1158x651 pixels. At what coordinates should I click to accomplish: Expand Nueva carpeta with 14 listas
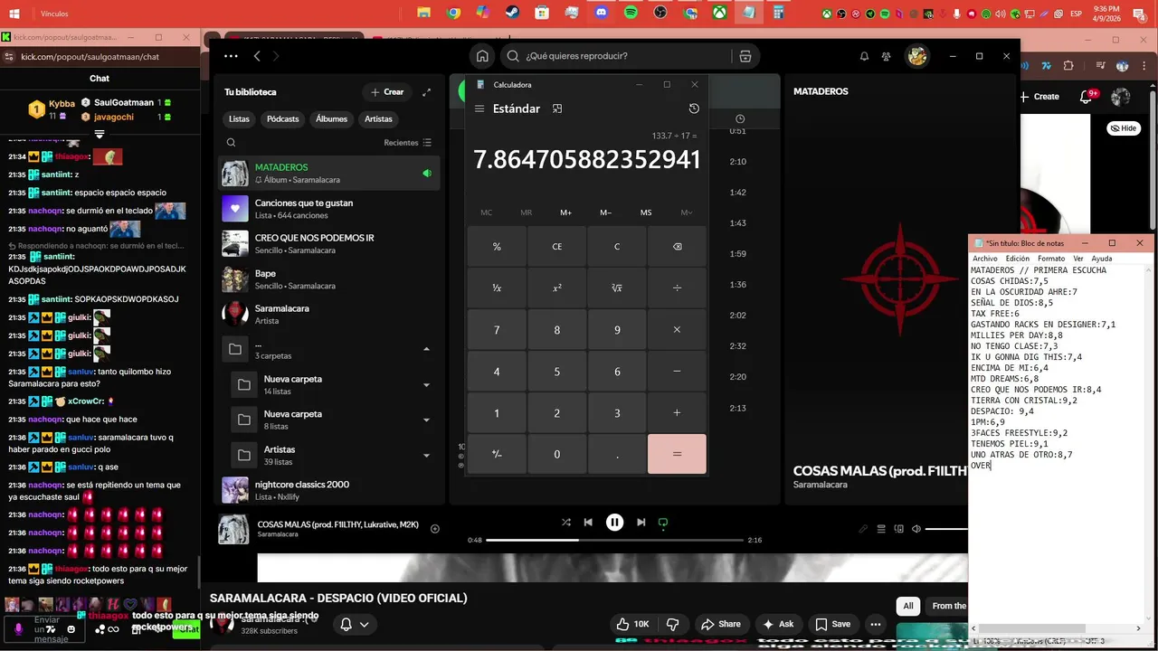click(426, 385)
